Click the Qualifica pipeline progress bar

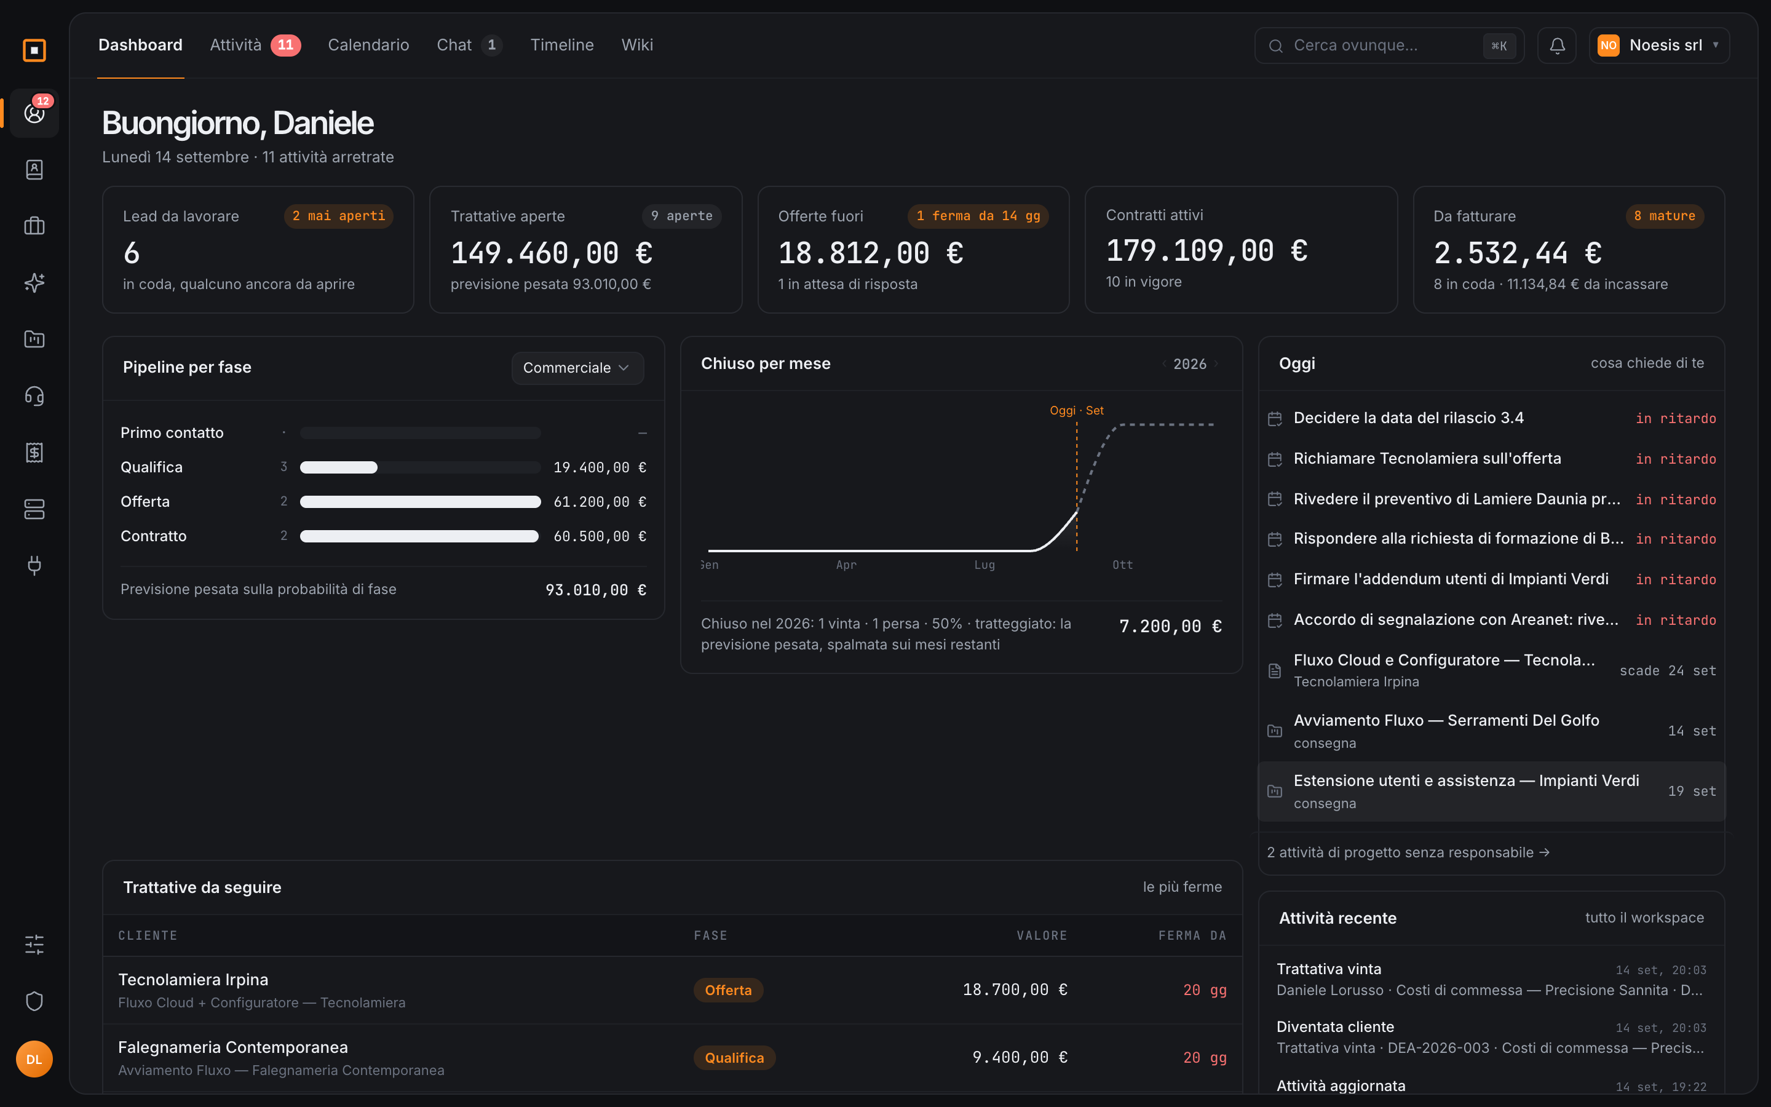421,467
